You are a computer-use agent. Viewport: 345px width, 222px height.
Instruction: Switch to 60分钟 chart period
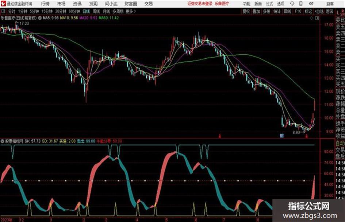(x=74, y=11)
